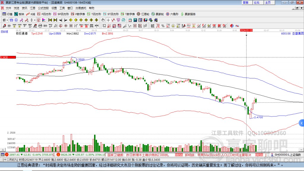Open 赢家服务 dollar sign icon
This screenshot has height=171, width=304.
pos(188,14)
